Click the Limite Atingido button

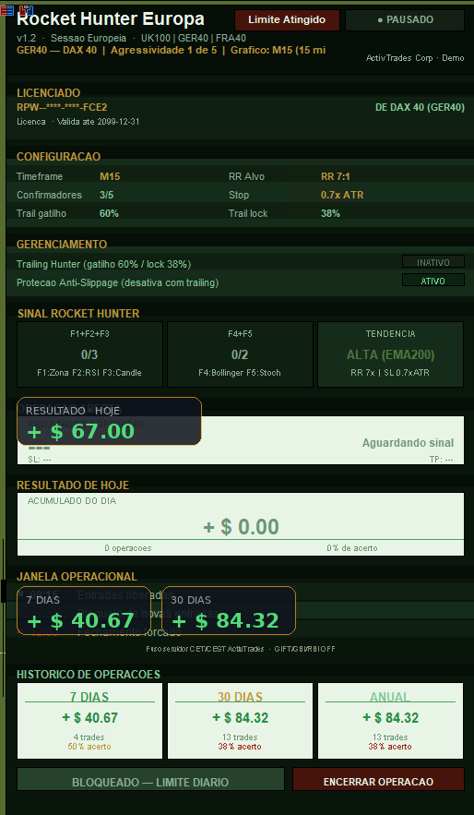(287, 20)
